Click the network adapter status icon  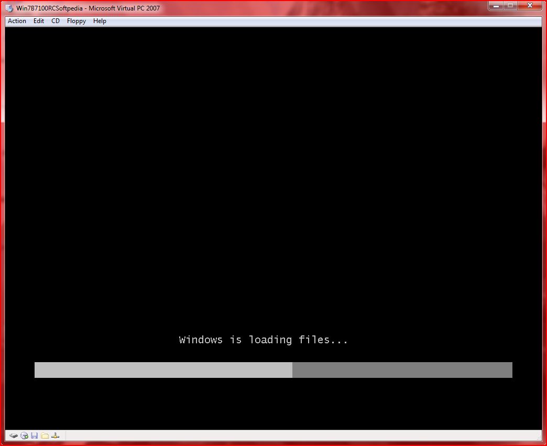click(55, 436)
